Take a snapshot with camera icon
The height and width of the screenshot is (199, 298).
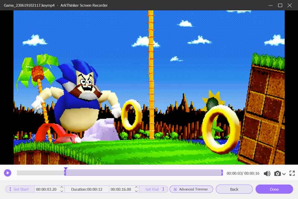click(x=278, y=173)
